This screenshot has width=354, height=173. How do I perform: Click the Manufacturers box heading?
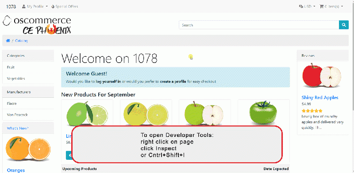[x=19, y=92]
